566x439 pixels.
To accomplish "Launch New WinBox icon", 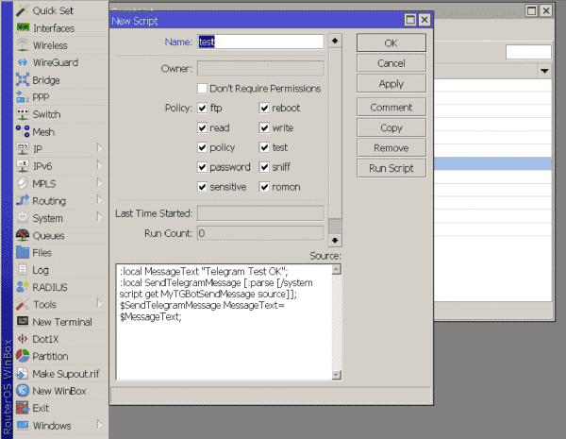I will (x=23, y=391).
